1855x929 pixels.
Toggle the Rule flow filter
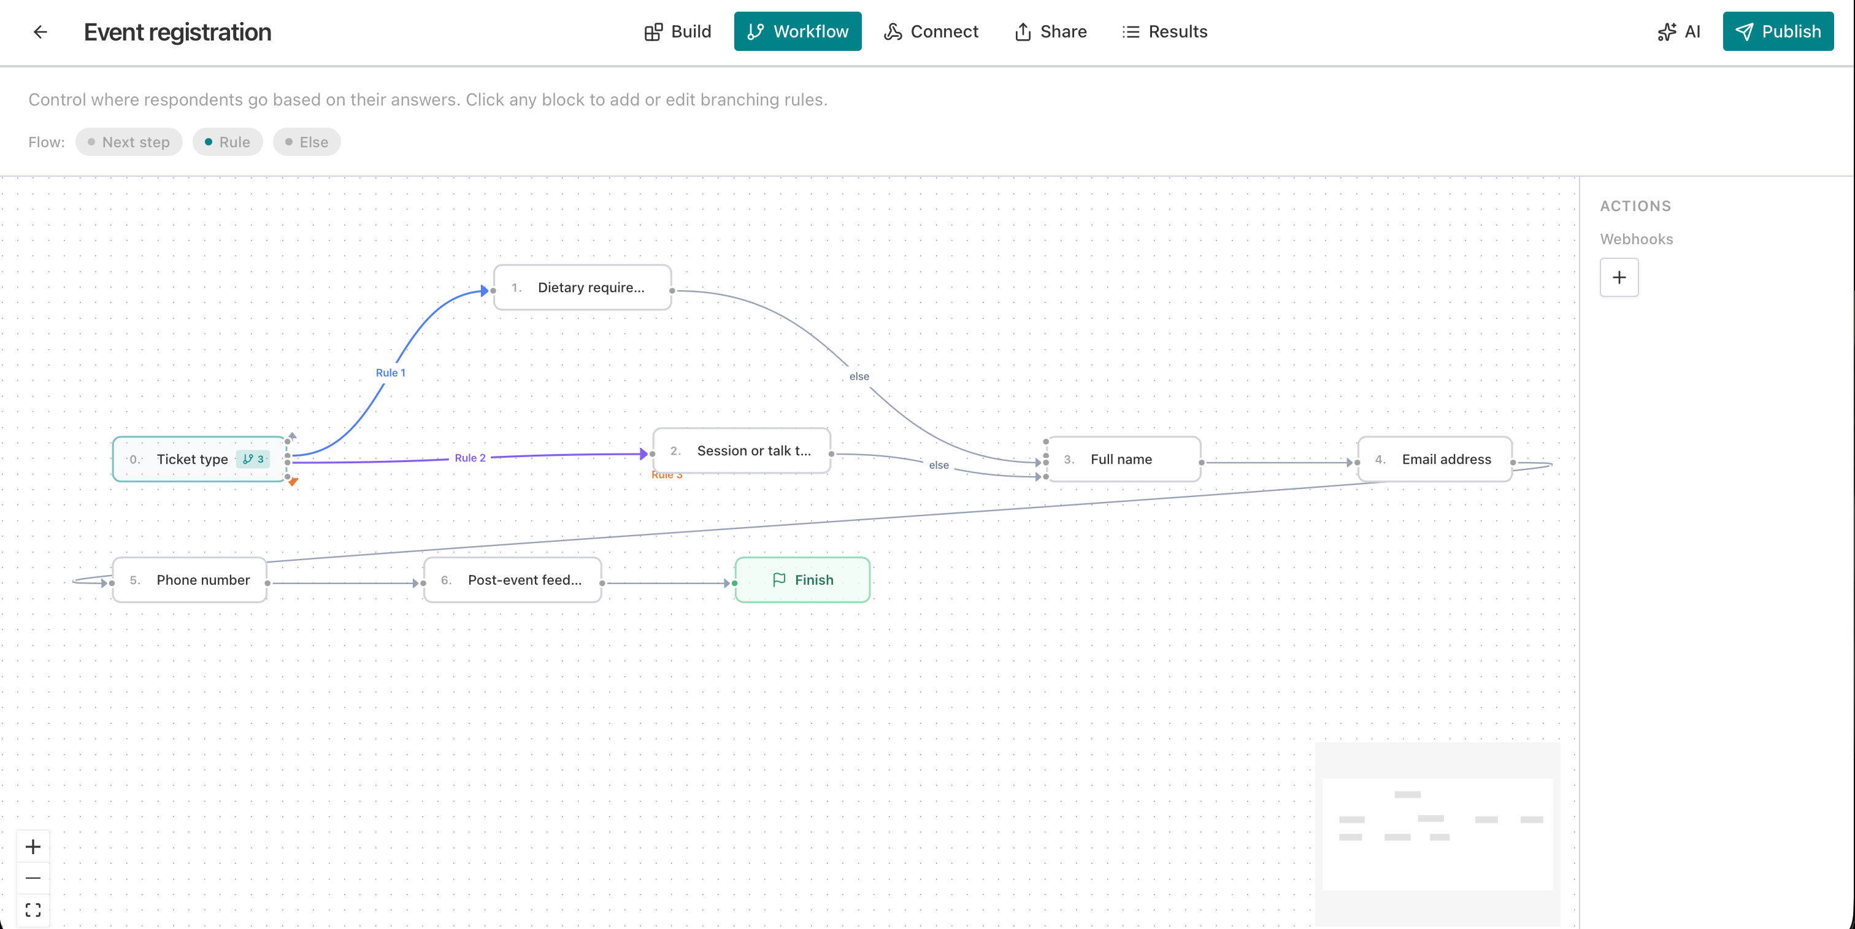coord(228,142)
